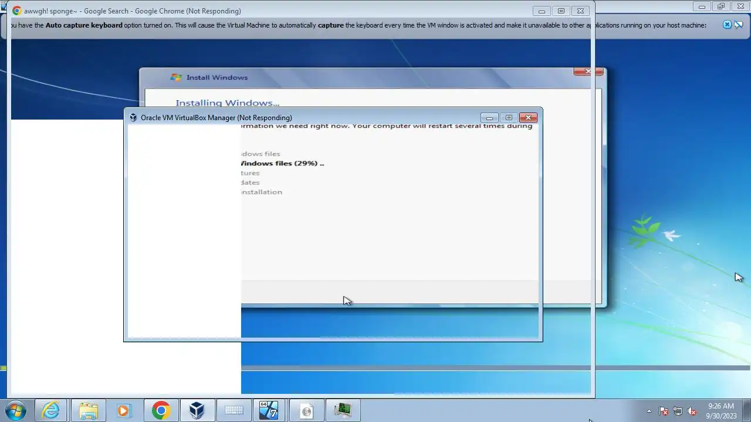This screenshot has width=751, height=422.
Task: Switch to Oracle VirtualBox taskbar icon
Action: 197,410
